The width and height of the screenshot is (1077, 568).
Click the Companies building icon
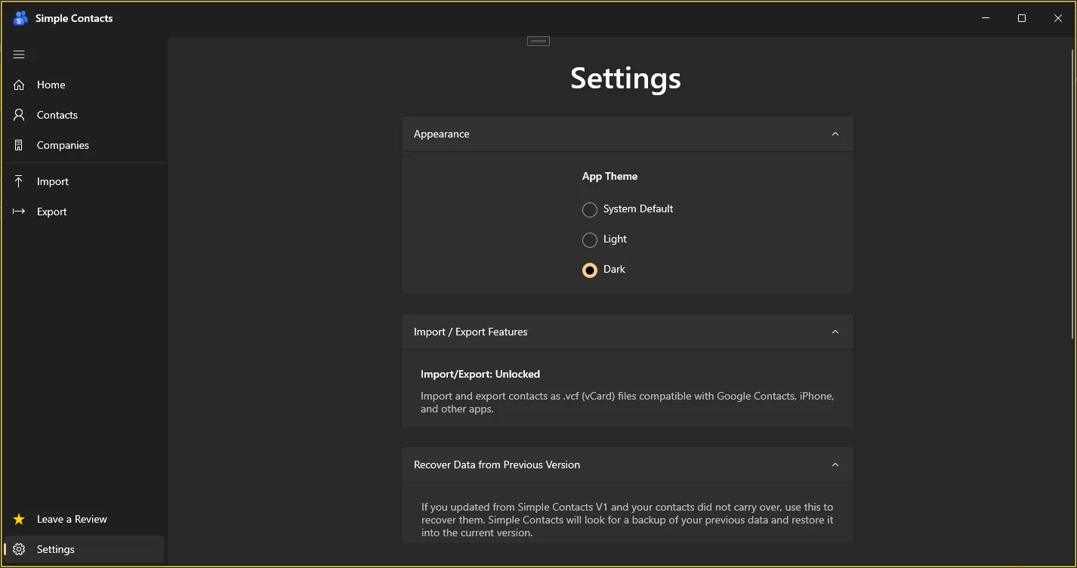19,145
